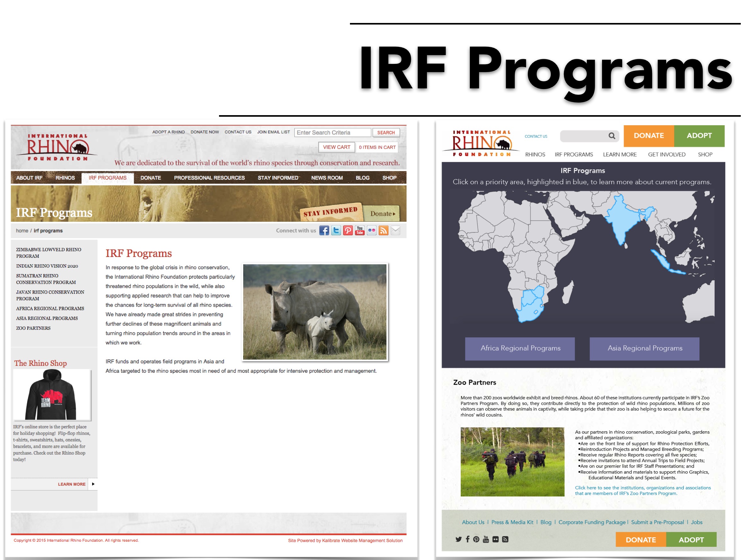
Task: Click ADOPT A RHINO link
Action: click(x=168, y=132)
